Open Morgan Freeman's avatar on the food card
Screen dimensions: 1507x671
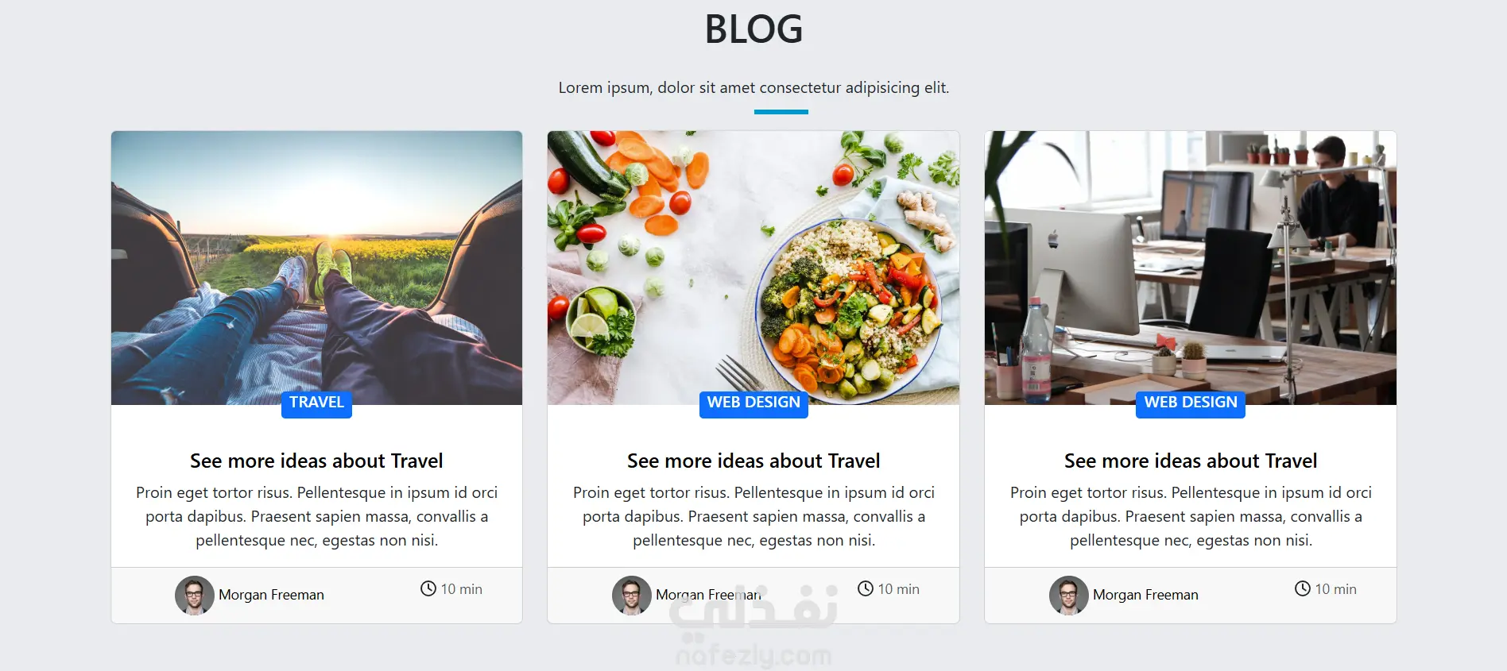[632, 596]
